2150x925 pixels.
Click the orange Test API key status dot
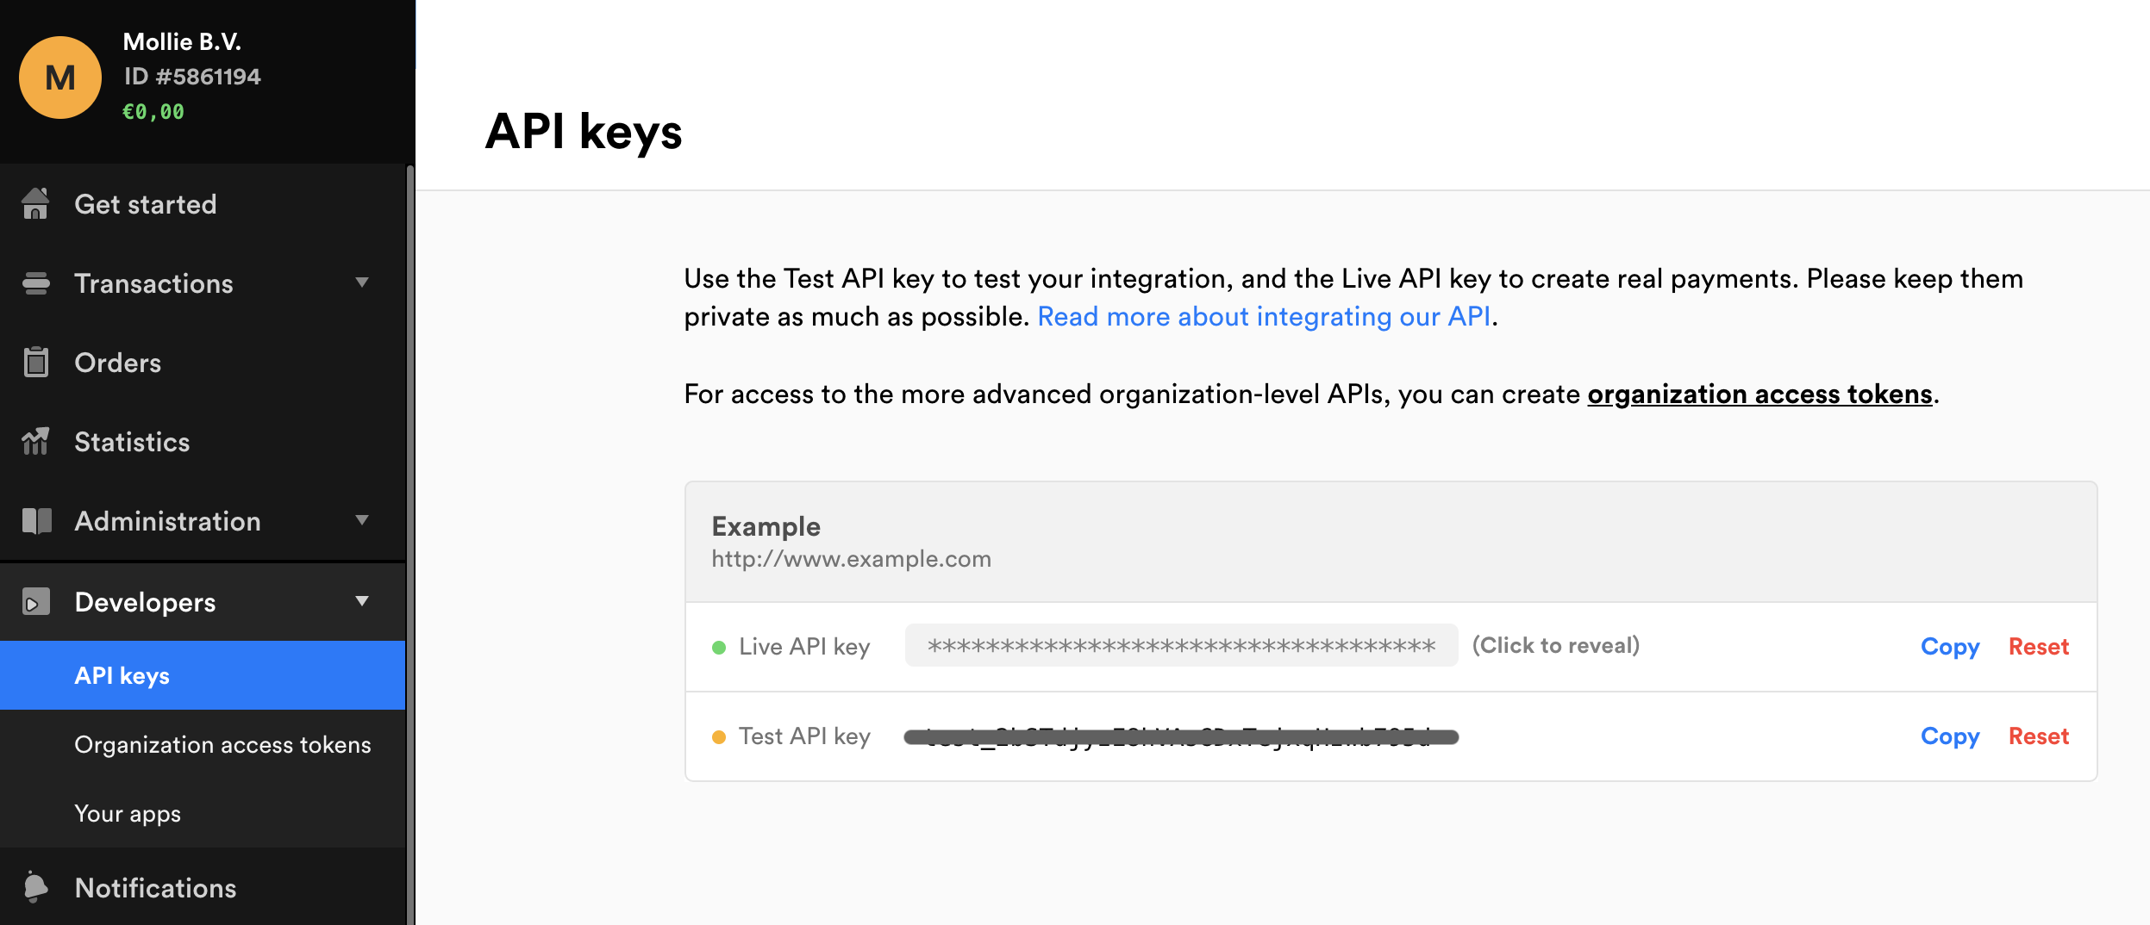(721, 735)
